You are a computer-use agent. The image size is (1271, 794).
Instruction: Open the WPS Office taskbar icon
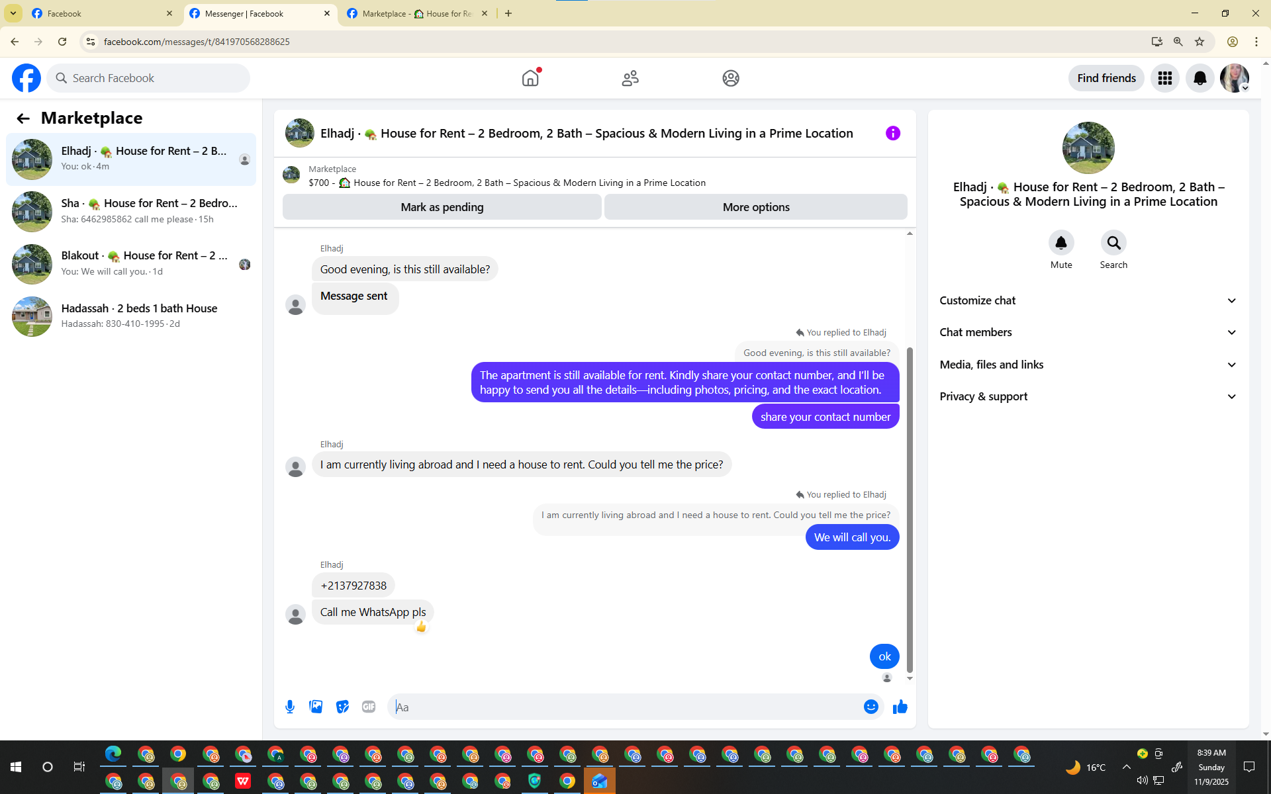tap(243, 781)
